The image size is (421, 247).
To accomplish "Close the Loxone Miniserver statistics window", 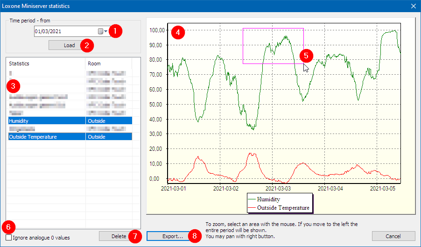I will 413,6.
